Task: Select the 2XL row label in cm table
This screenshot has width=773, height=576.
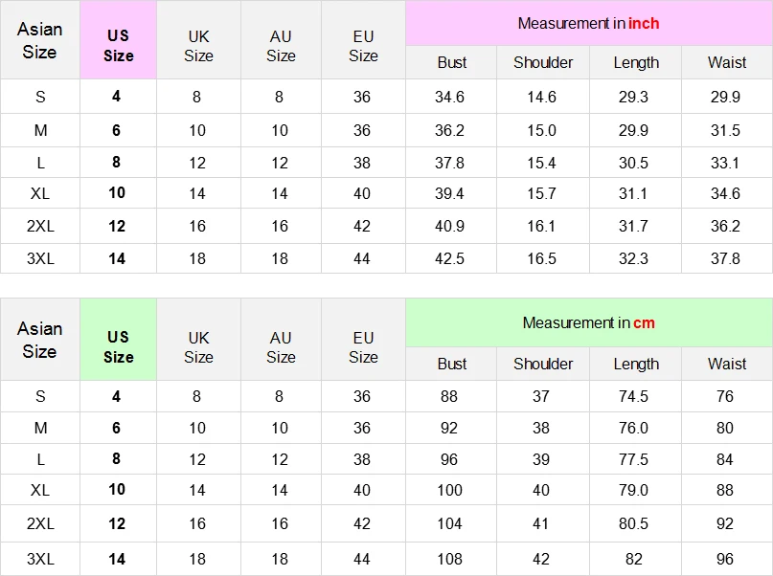Action: [39, 524]
